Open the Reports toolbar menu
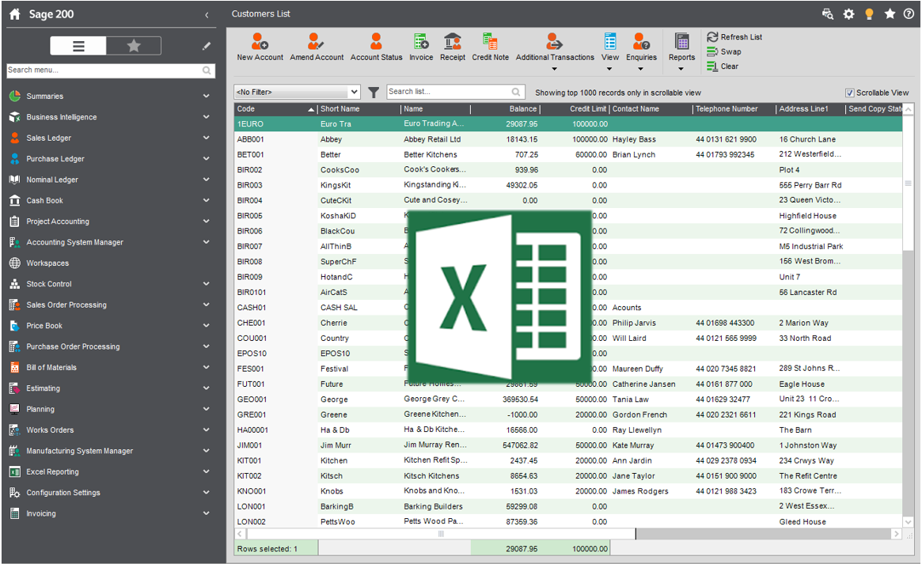This screenshot has height=564, width=922. coord(681,51)
